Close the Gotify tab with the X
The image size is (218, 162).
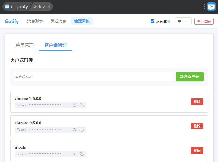(x=49, y=7)
